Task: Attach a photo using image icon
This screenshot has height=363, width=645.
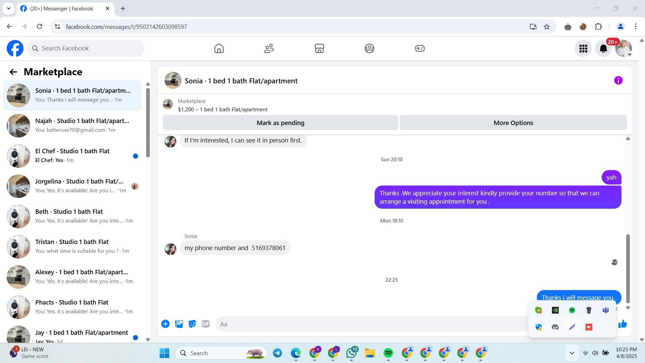Action: coord(179,324)
